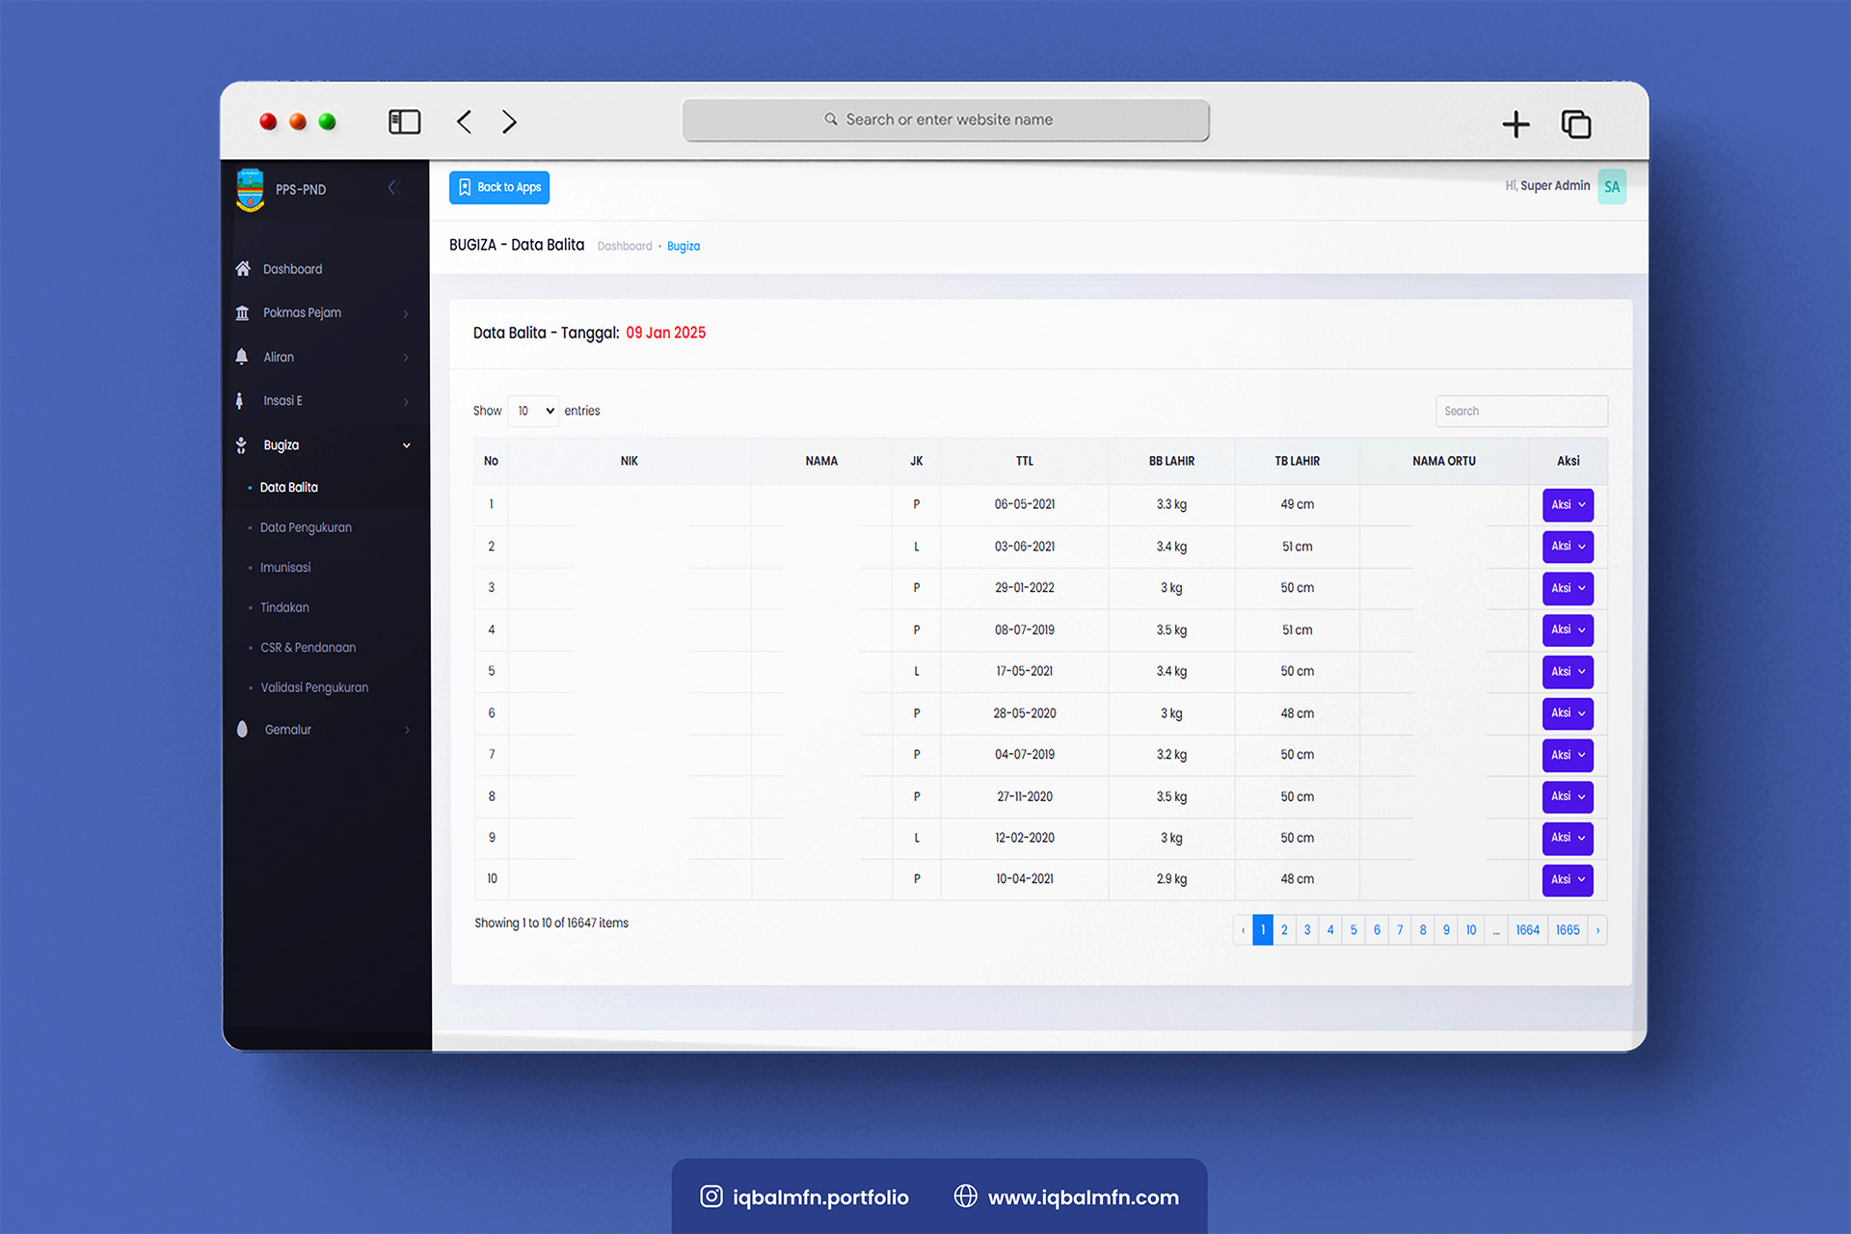Open a new tab with plus icon
This screenshot has width=1851, height=1234.
[x=1516, y=123]
